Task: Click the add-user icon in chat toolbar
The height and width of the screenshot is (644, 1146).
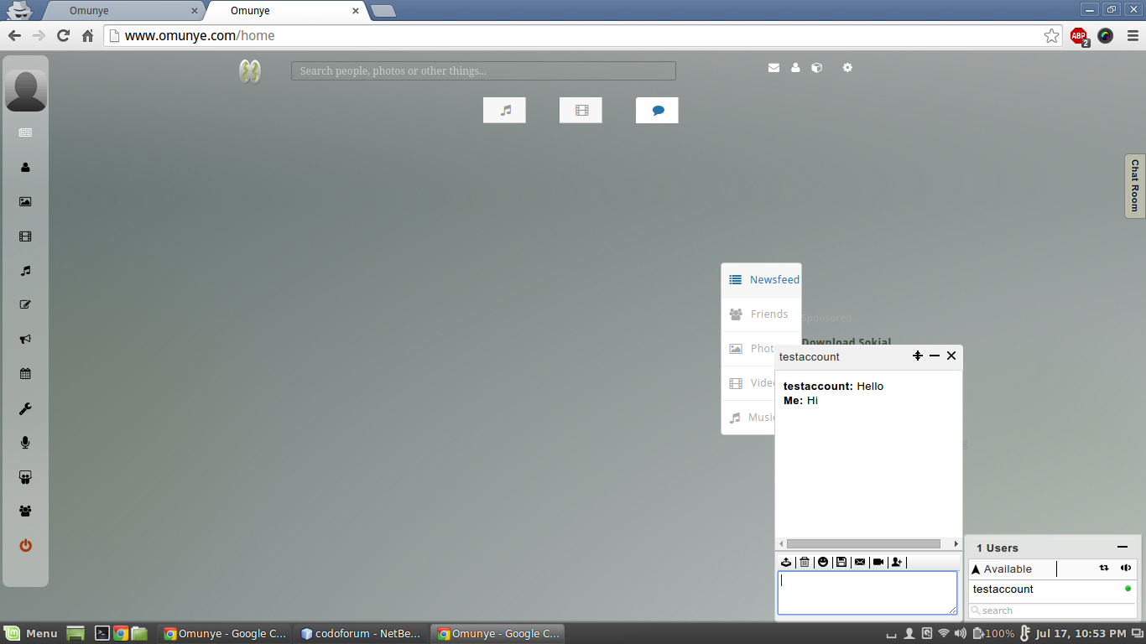Action: tap(897, 562)
